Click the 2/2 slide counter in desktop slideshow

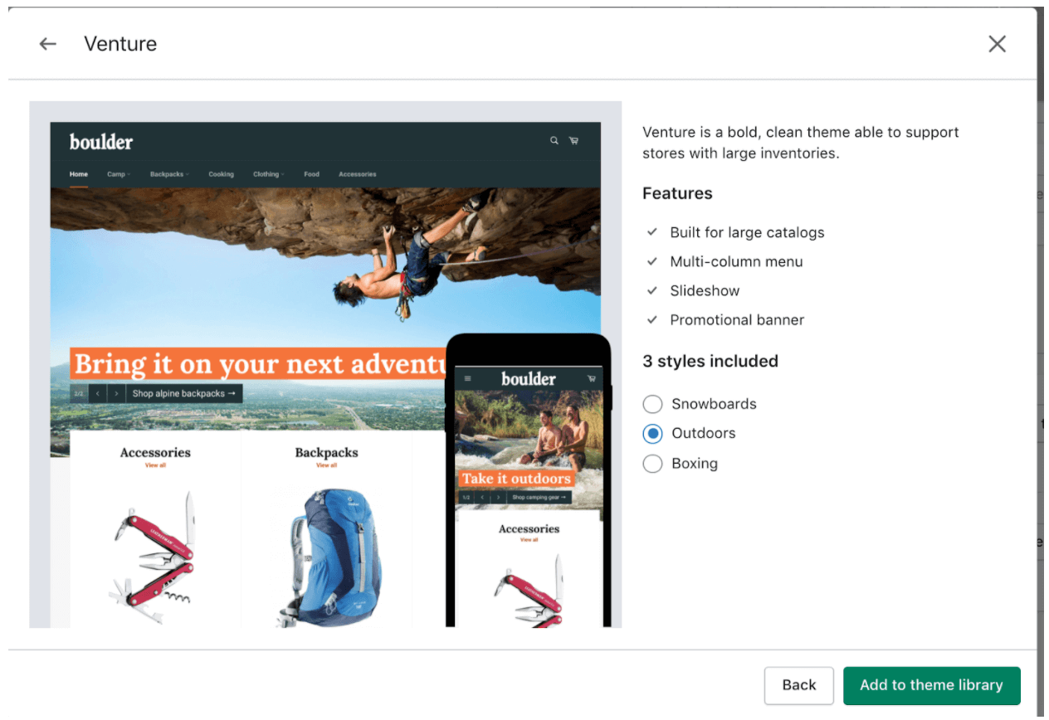[x=79, y=393]
